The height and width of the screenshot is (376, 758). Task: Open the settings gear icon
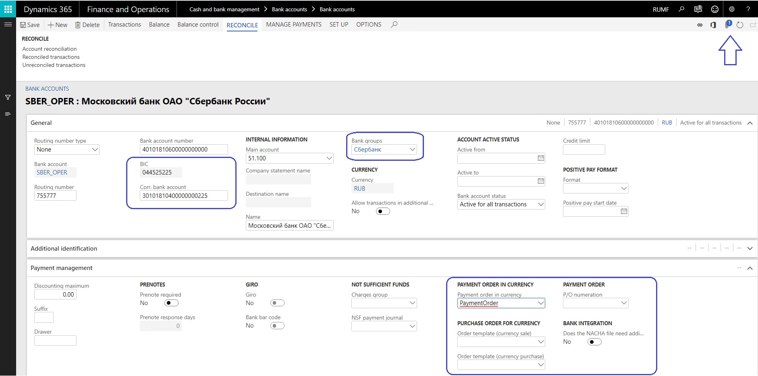tap(732, 9)
